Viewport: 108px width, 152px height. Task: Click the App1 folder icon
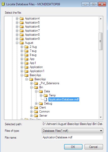click(x=26, y=63)
